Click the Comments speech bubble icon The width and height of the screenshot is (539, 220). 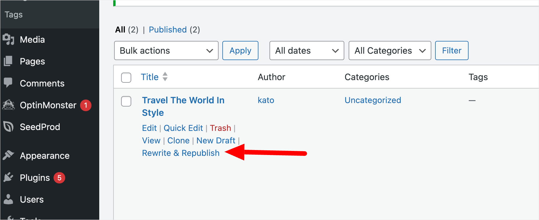point(8,83)
